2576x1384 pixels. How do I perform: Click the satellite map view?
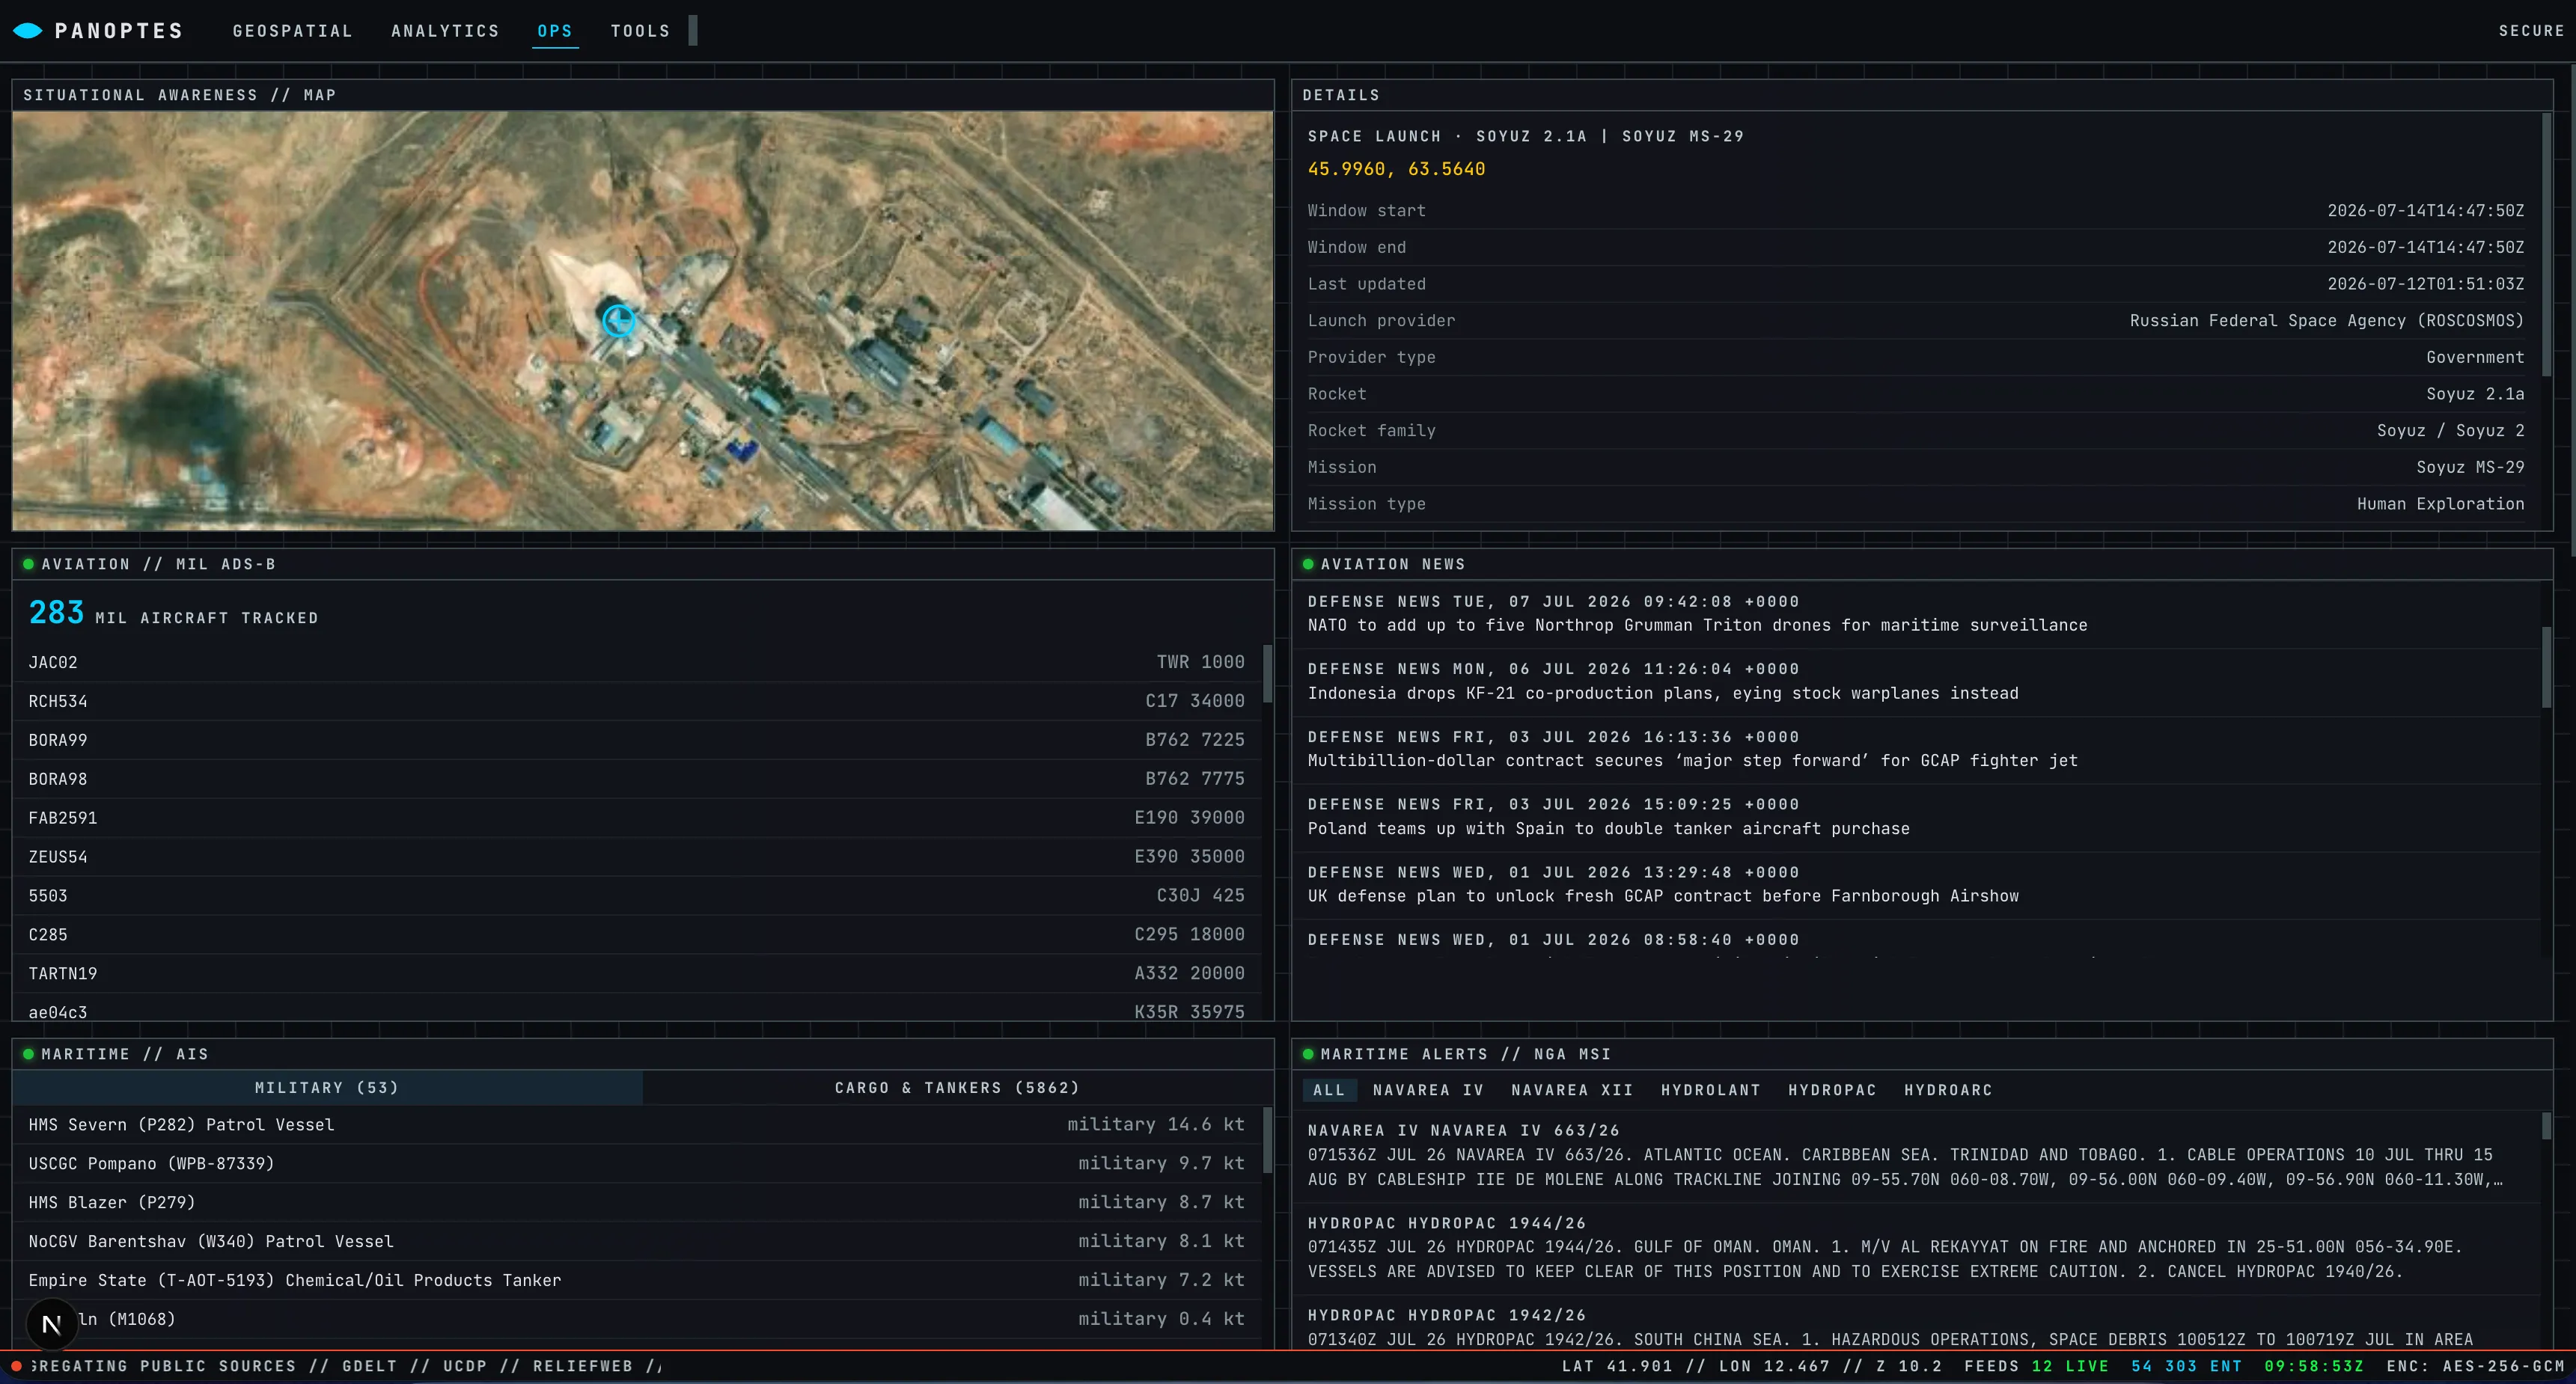[x=643, y=319]
